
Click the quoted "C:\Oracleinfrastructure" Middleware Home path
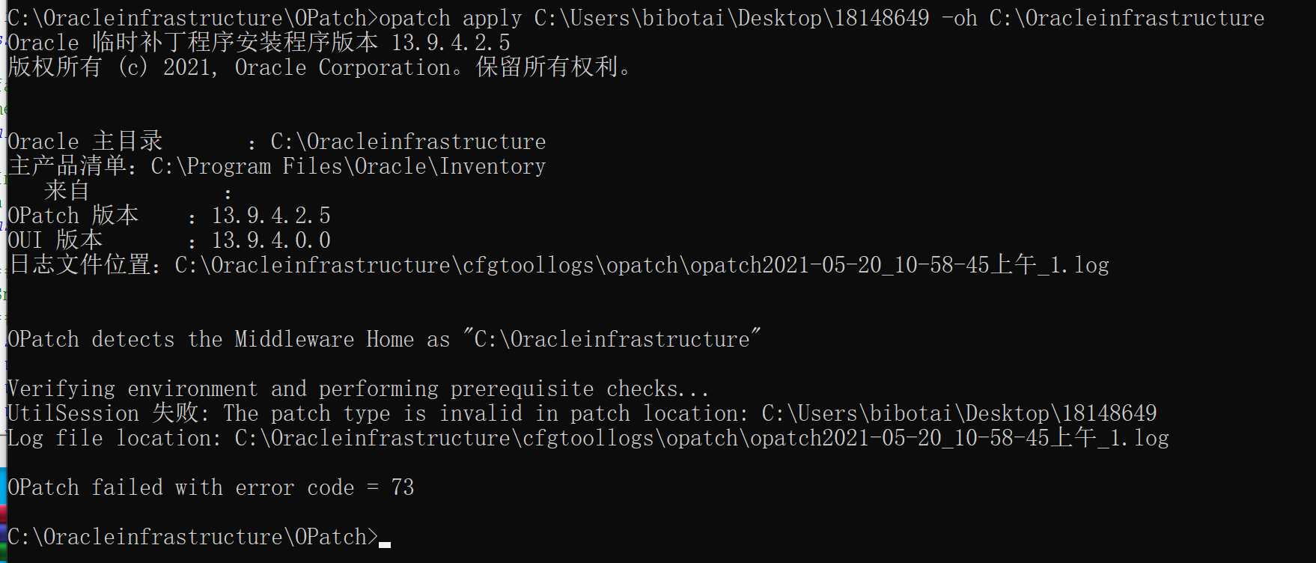[612, 339]
